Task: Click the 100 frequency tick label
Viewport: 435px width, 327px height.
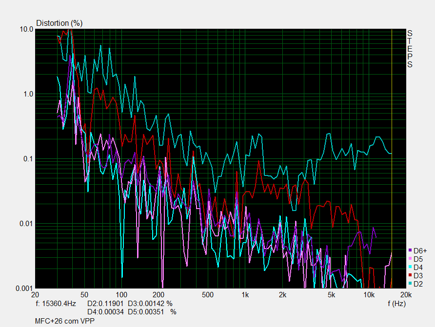Action: pyautogui.click(x=121, y=295)
